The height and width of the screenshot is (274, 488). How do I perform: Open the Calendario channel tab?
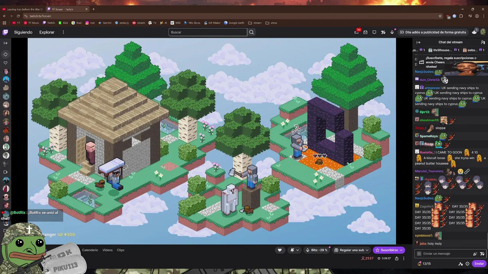(90, 250)
